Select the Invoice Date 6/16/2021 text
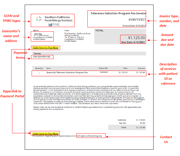The width and height of the screenshot is (180, 156). [x=134, y=26]
